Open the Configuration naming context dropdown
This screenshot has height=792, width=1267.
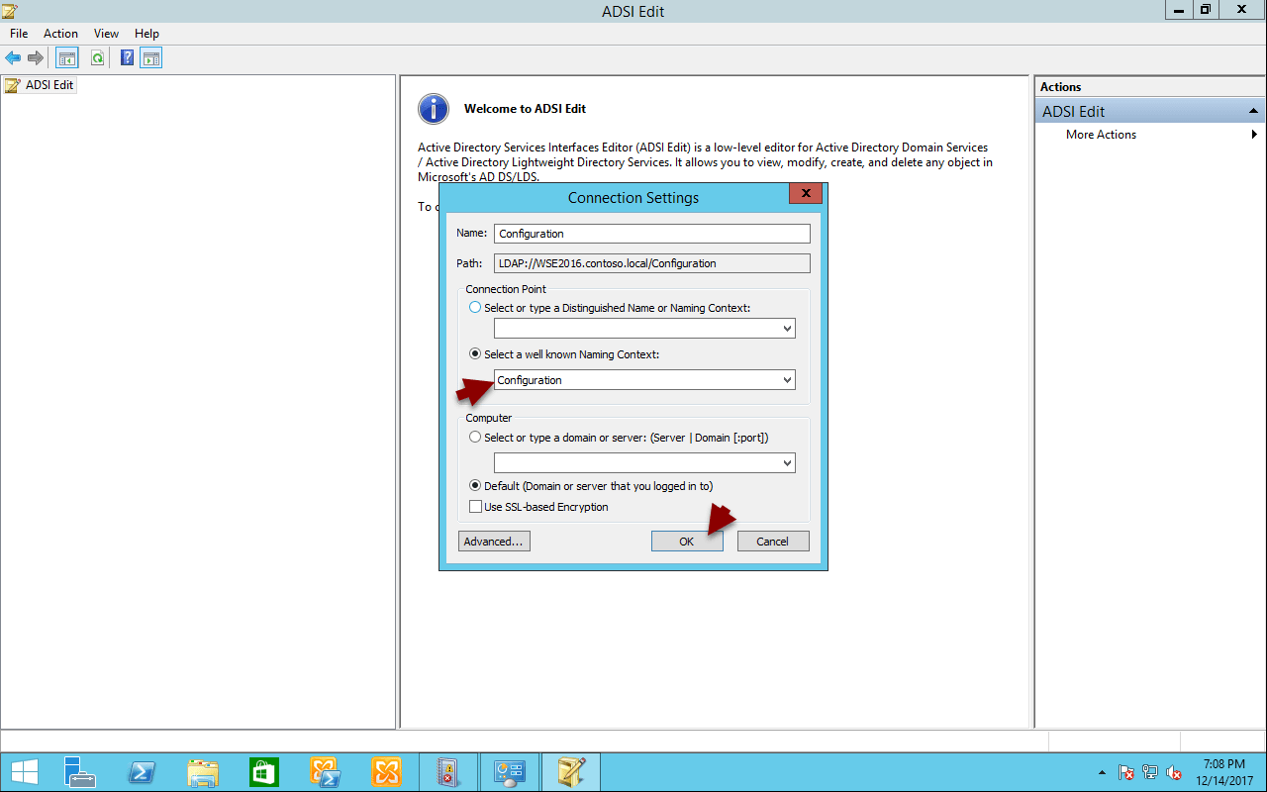tap(787, 380)
